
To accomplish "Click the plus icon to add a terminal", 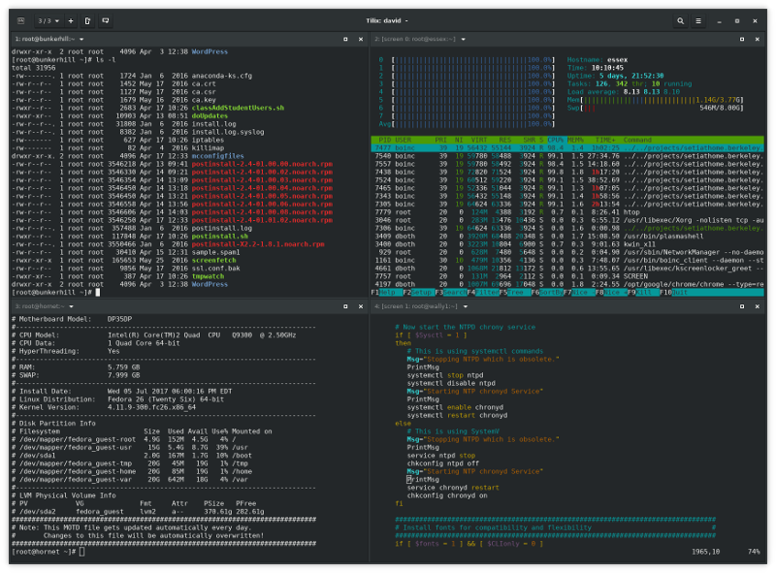I will (71, 20).
